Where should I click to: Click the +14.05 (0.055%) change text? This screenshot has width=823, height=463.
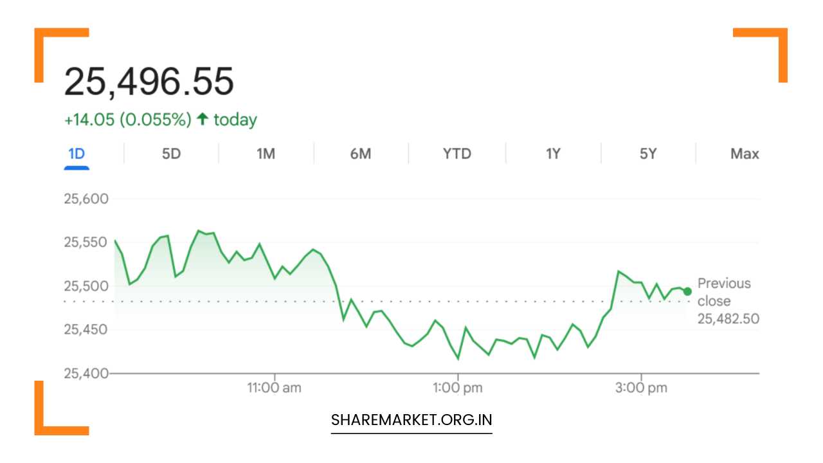(x=127, y=120)
